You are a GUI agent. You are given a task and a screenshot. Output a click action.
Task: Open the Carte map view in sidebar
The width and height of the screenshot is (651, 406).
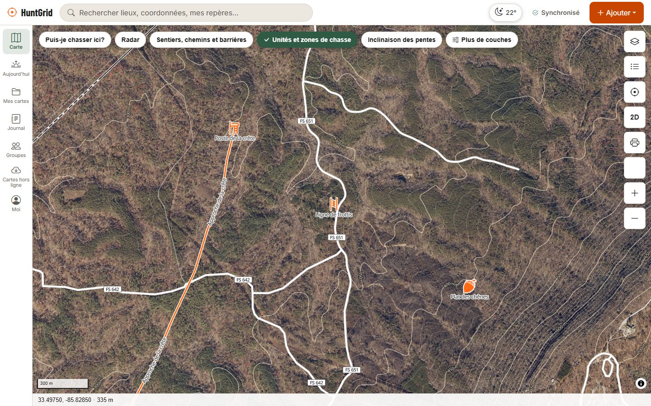[16, 42]
